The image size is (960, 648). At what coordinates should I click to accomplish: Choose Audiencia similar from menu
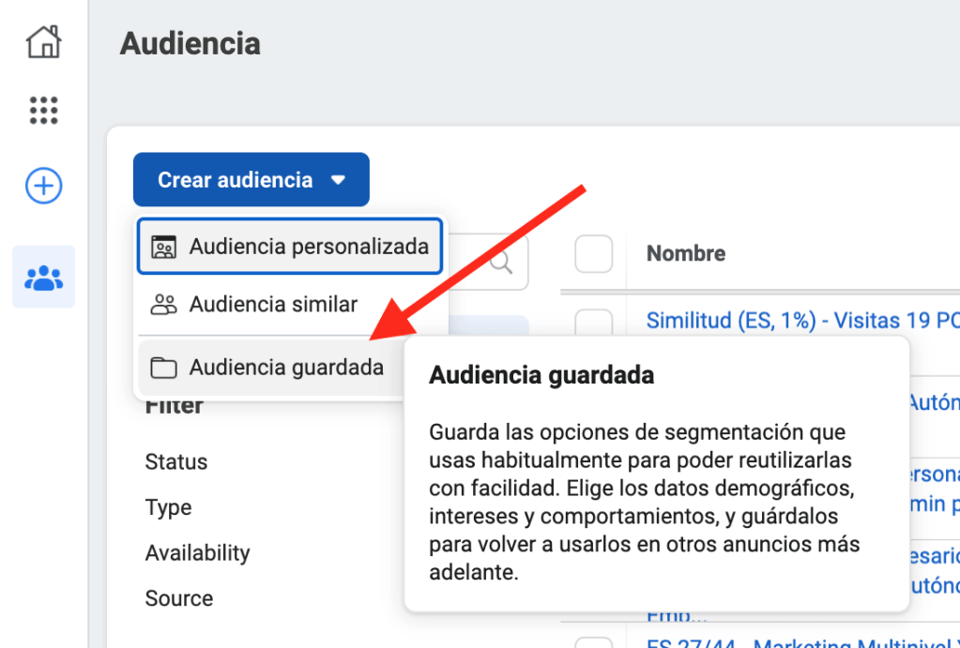point(290,304)
